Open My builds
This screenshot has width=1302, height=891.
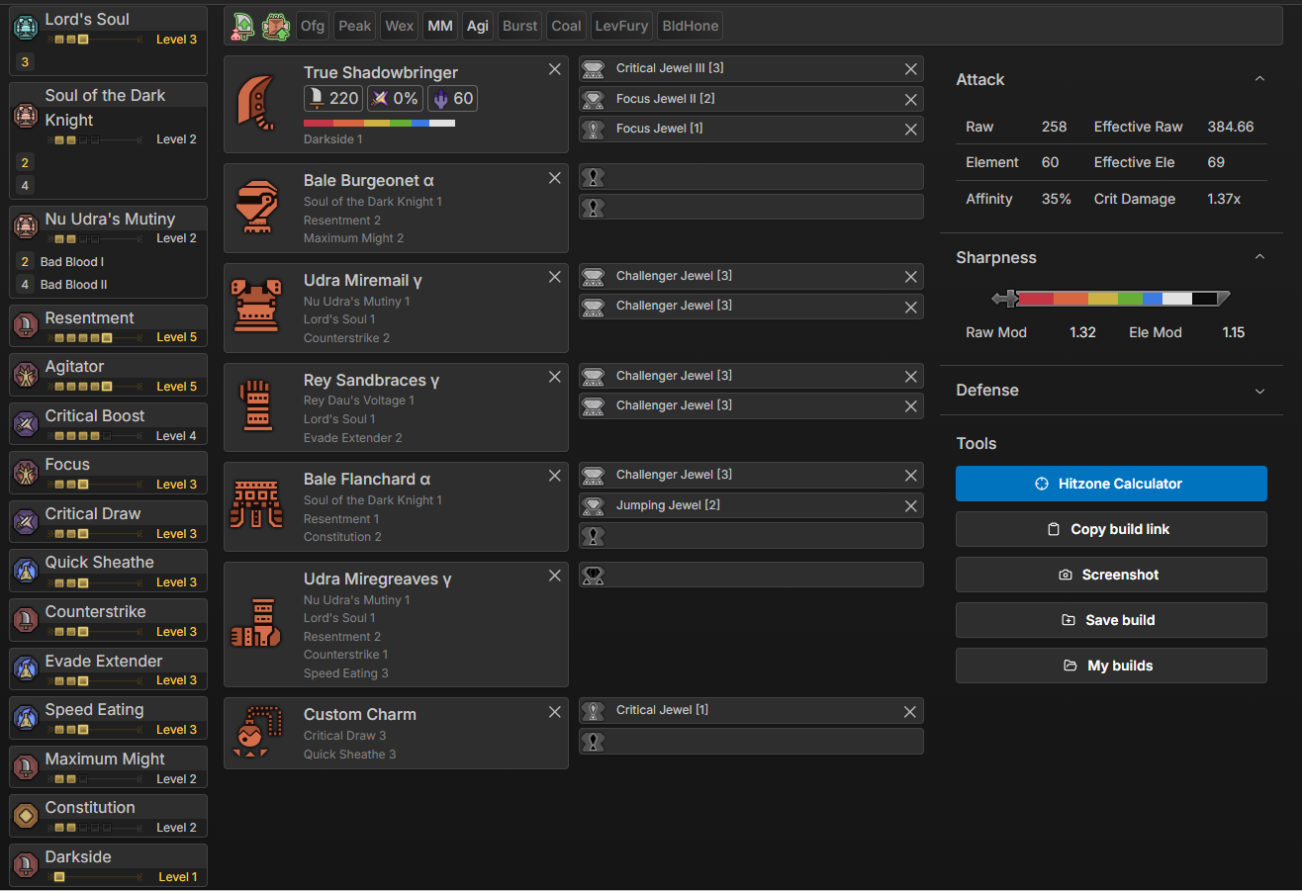[1111, 666]
